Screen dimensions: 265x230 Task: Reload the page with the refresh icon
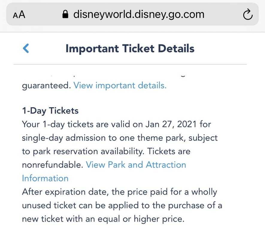click(248, 15)
